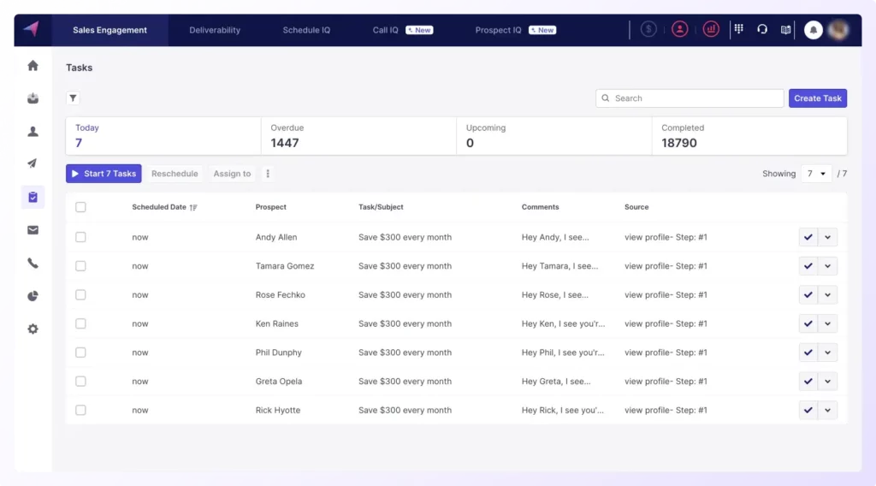Open the inbox tray icon in sidebar
Screen dimensions: 876x486
point(33,98)
